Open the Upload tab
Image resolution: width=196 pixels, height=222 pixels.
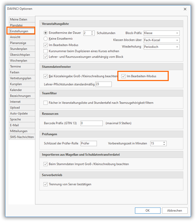22,108
